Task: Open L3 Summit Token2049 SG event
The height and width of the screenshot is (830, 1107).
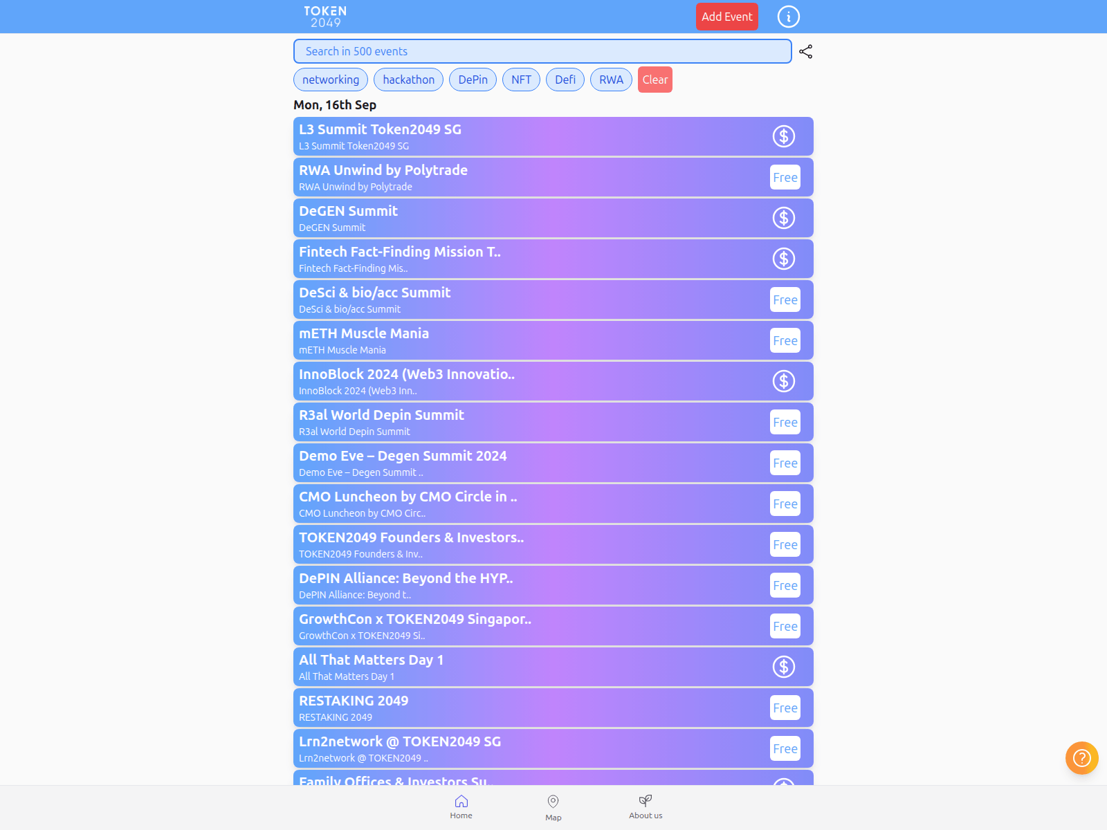Action: [x=553, y=136]
